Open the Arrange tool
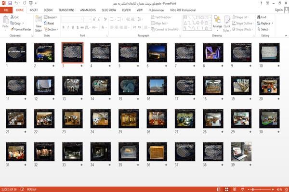This screenshot has width=289, height=192. (217, 23)
